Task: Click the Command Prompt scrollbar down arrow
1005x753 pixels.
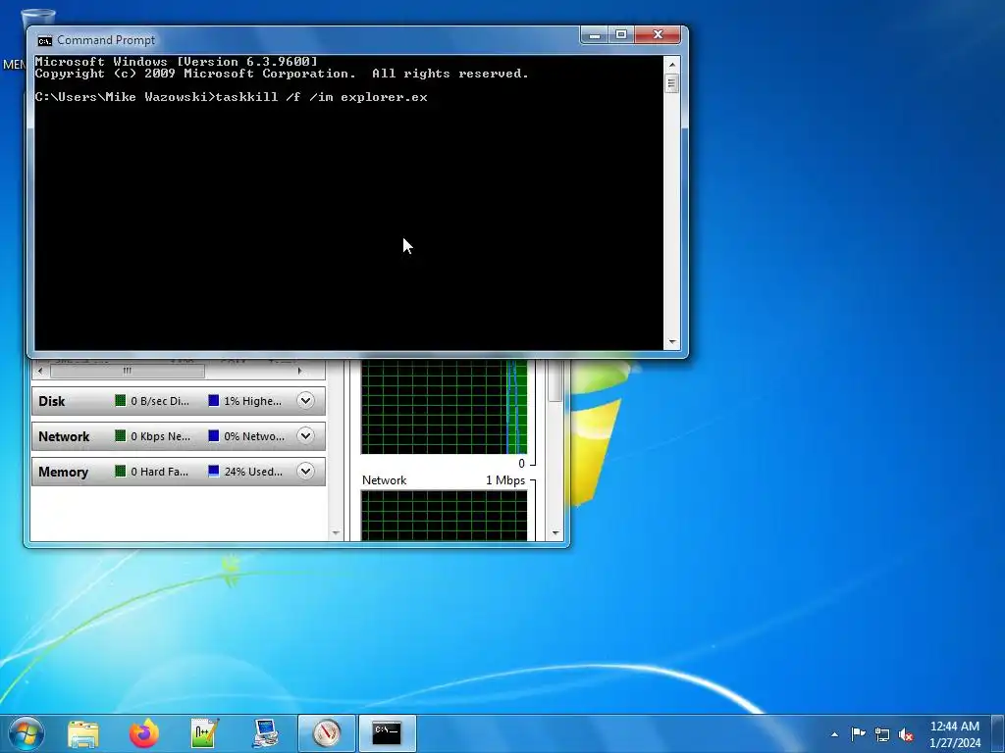Action: [671, 342]
